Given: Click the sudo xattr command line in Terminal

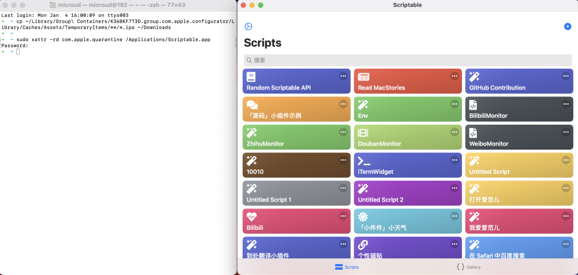Looking at the screenshot, I should [113, 39].
